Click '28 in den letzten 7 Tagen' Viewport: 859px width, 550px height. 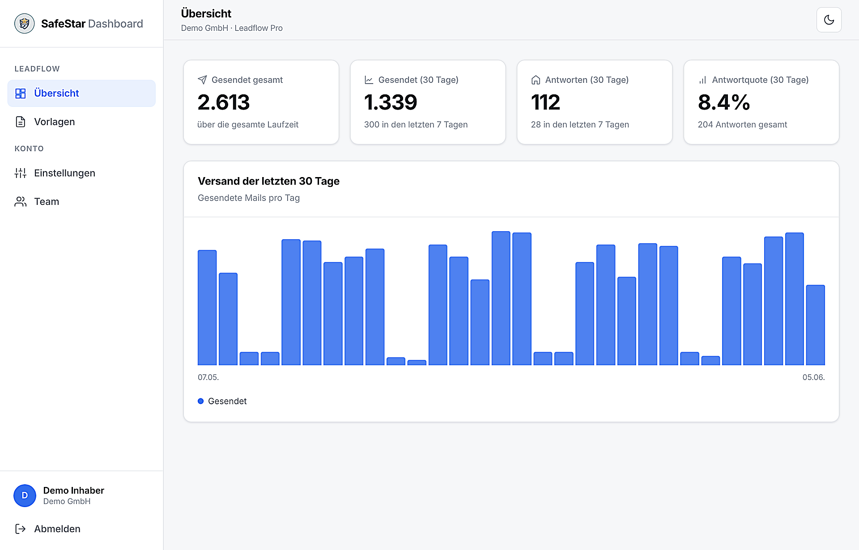[x=580, y=125]
